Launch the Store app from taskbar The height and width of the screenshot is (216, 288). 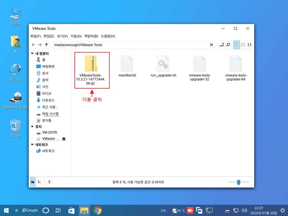[71, 210]
